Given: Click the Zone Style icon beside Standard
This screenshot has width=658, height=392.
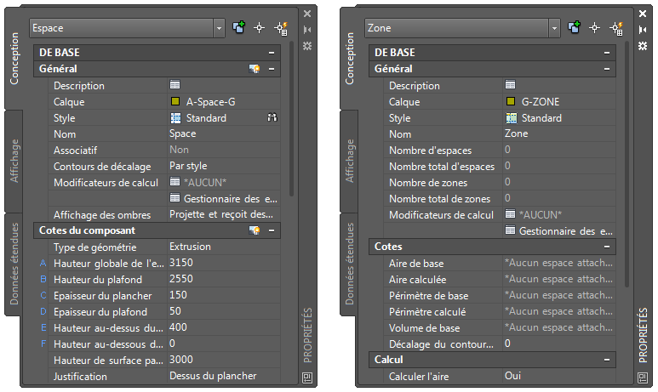Looking at the screenshot, I should click(511, 118).
